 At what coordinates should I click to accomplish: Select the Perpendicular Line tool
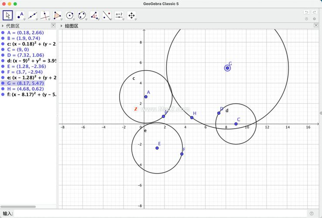pyautogui.click(x=45, y=15)
